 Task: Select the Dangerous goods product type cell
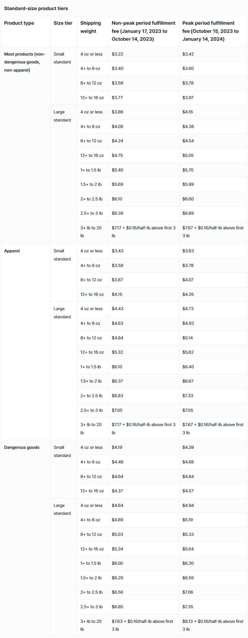[x=22, y=448]
